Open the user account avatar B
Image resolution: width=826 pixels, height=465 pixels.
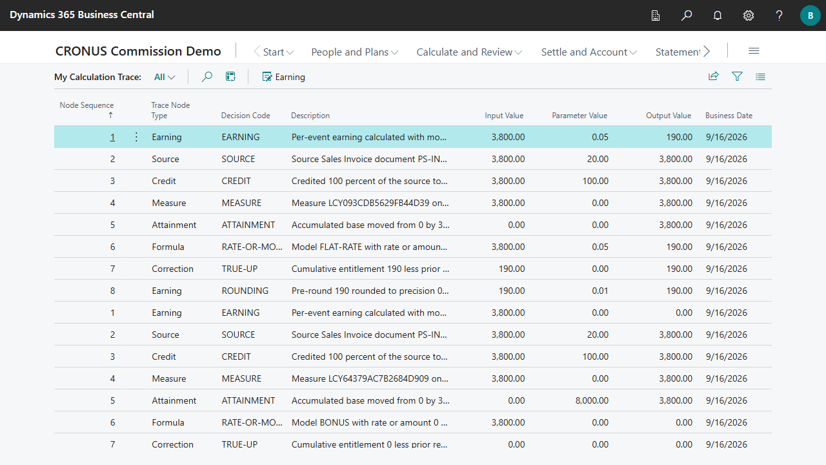(x=811, y=15)
